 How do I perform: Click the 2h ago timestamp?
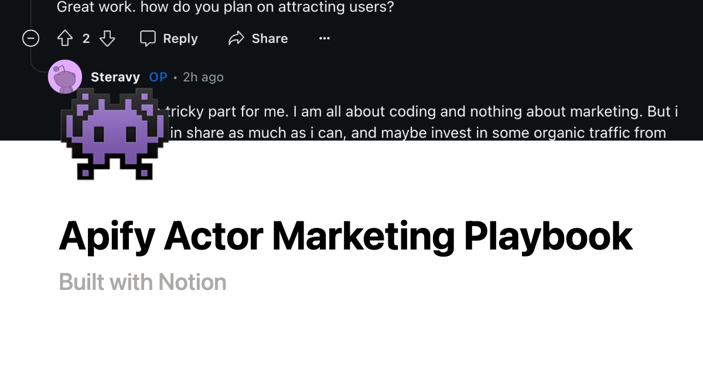click(x=202, y=77)
